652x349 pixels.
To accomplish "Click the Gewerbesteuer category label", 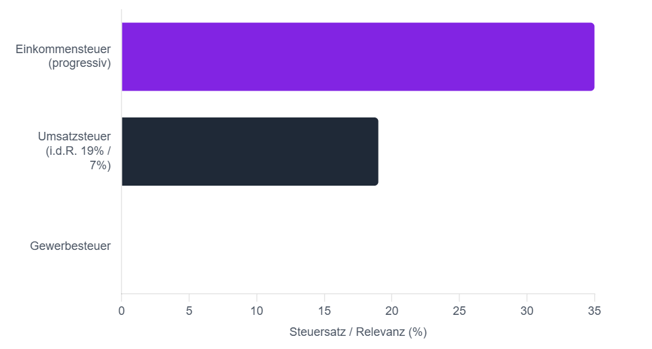I will point(70,245).
